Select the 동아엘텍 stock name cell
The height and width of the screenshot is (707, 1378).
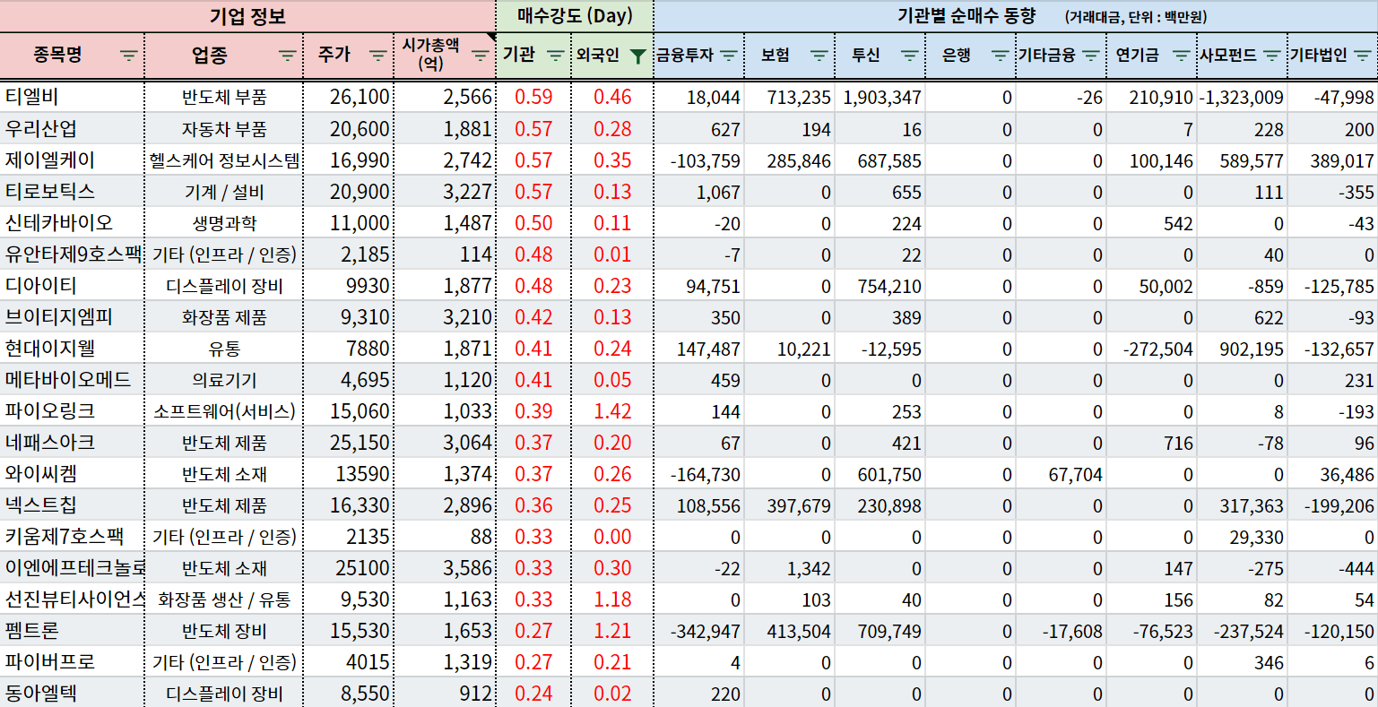click(x=72, y=693)
